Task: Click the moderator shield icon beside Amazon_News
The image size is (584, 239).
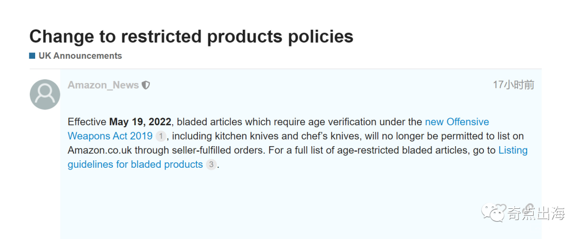Action: 145,85
